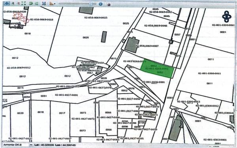The width and height of the screenshot is (237, 148).
Task: Click parcel label 02-058-0069-0012
Action: [19, 67]
